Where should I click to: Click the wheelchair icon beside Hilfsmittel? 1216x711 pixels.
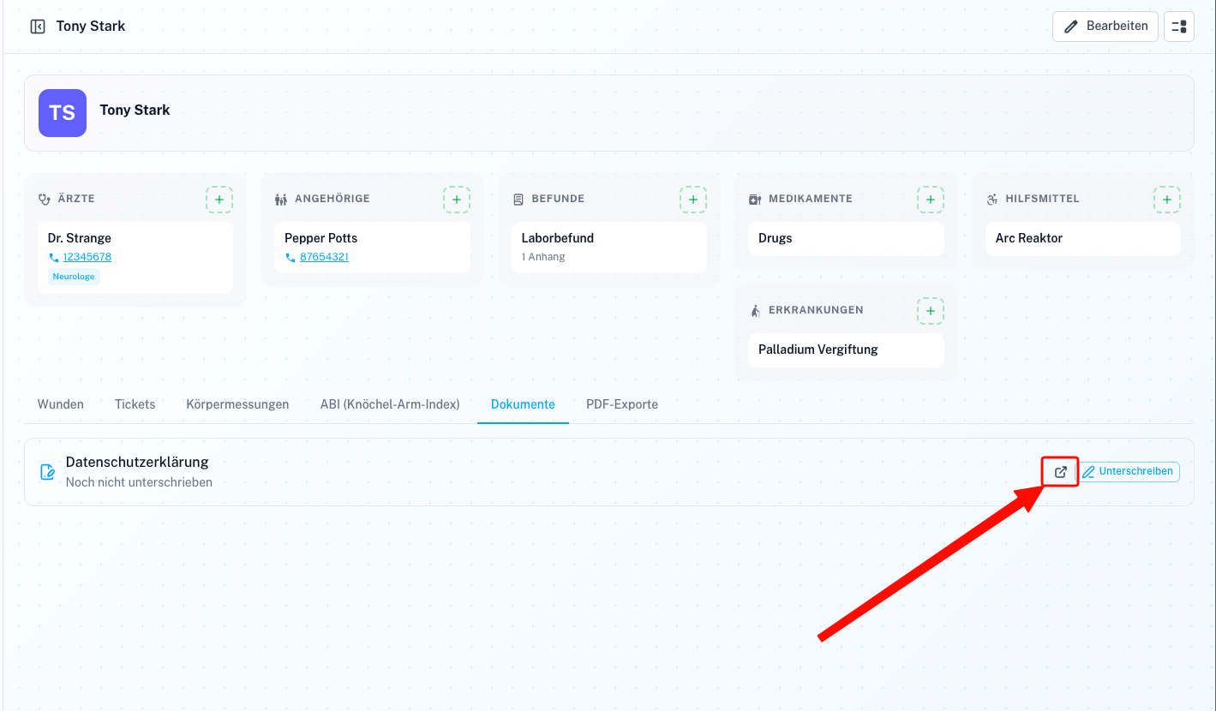992,200
